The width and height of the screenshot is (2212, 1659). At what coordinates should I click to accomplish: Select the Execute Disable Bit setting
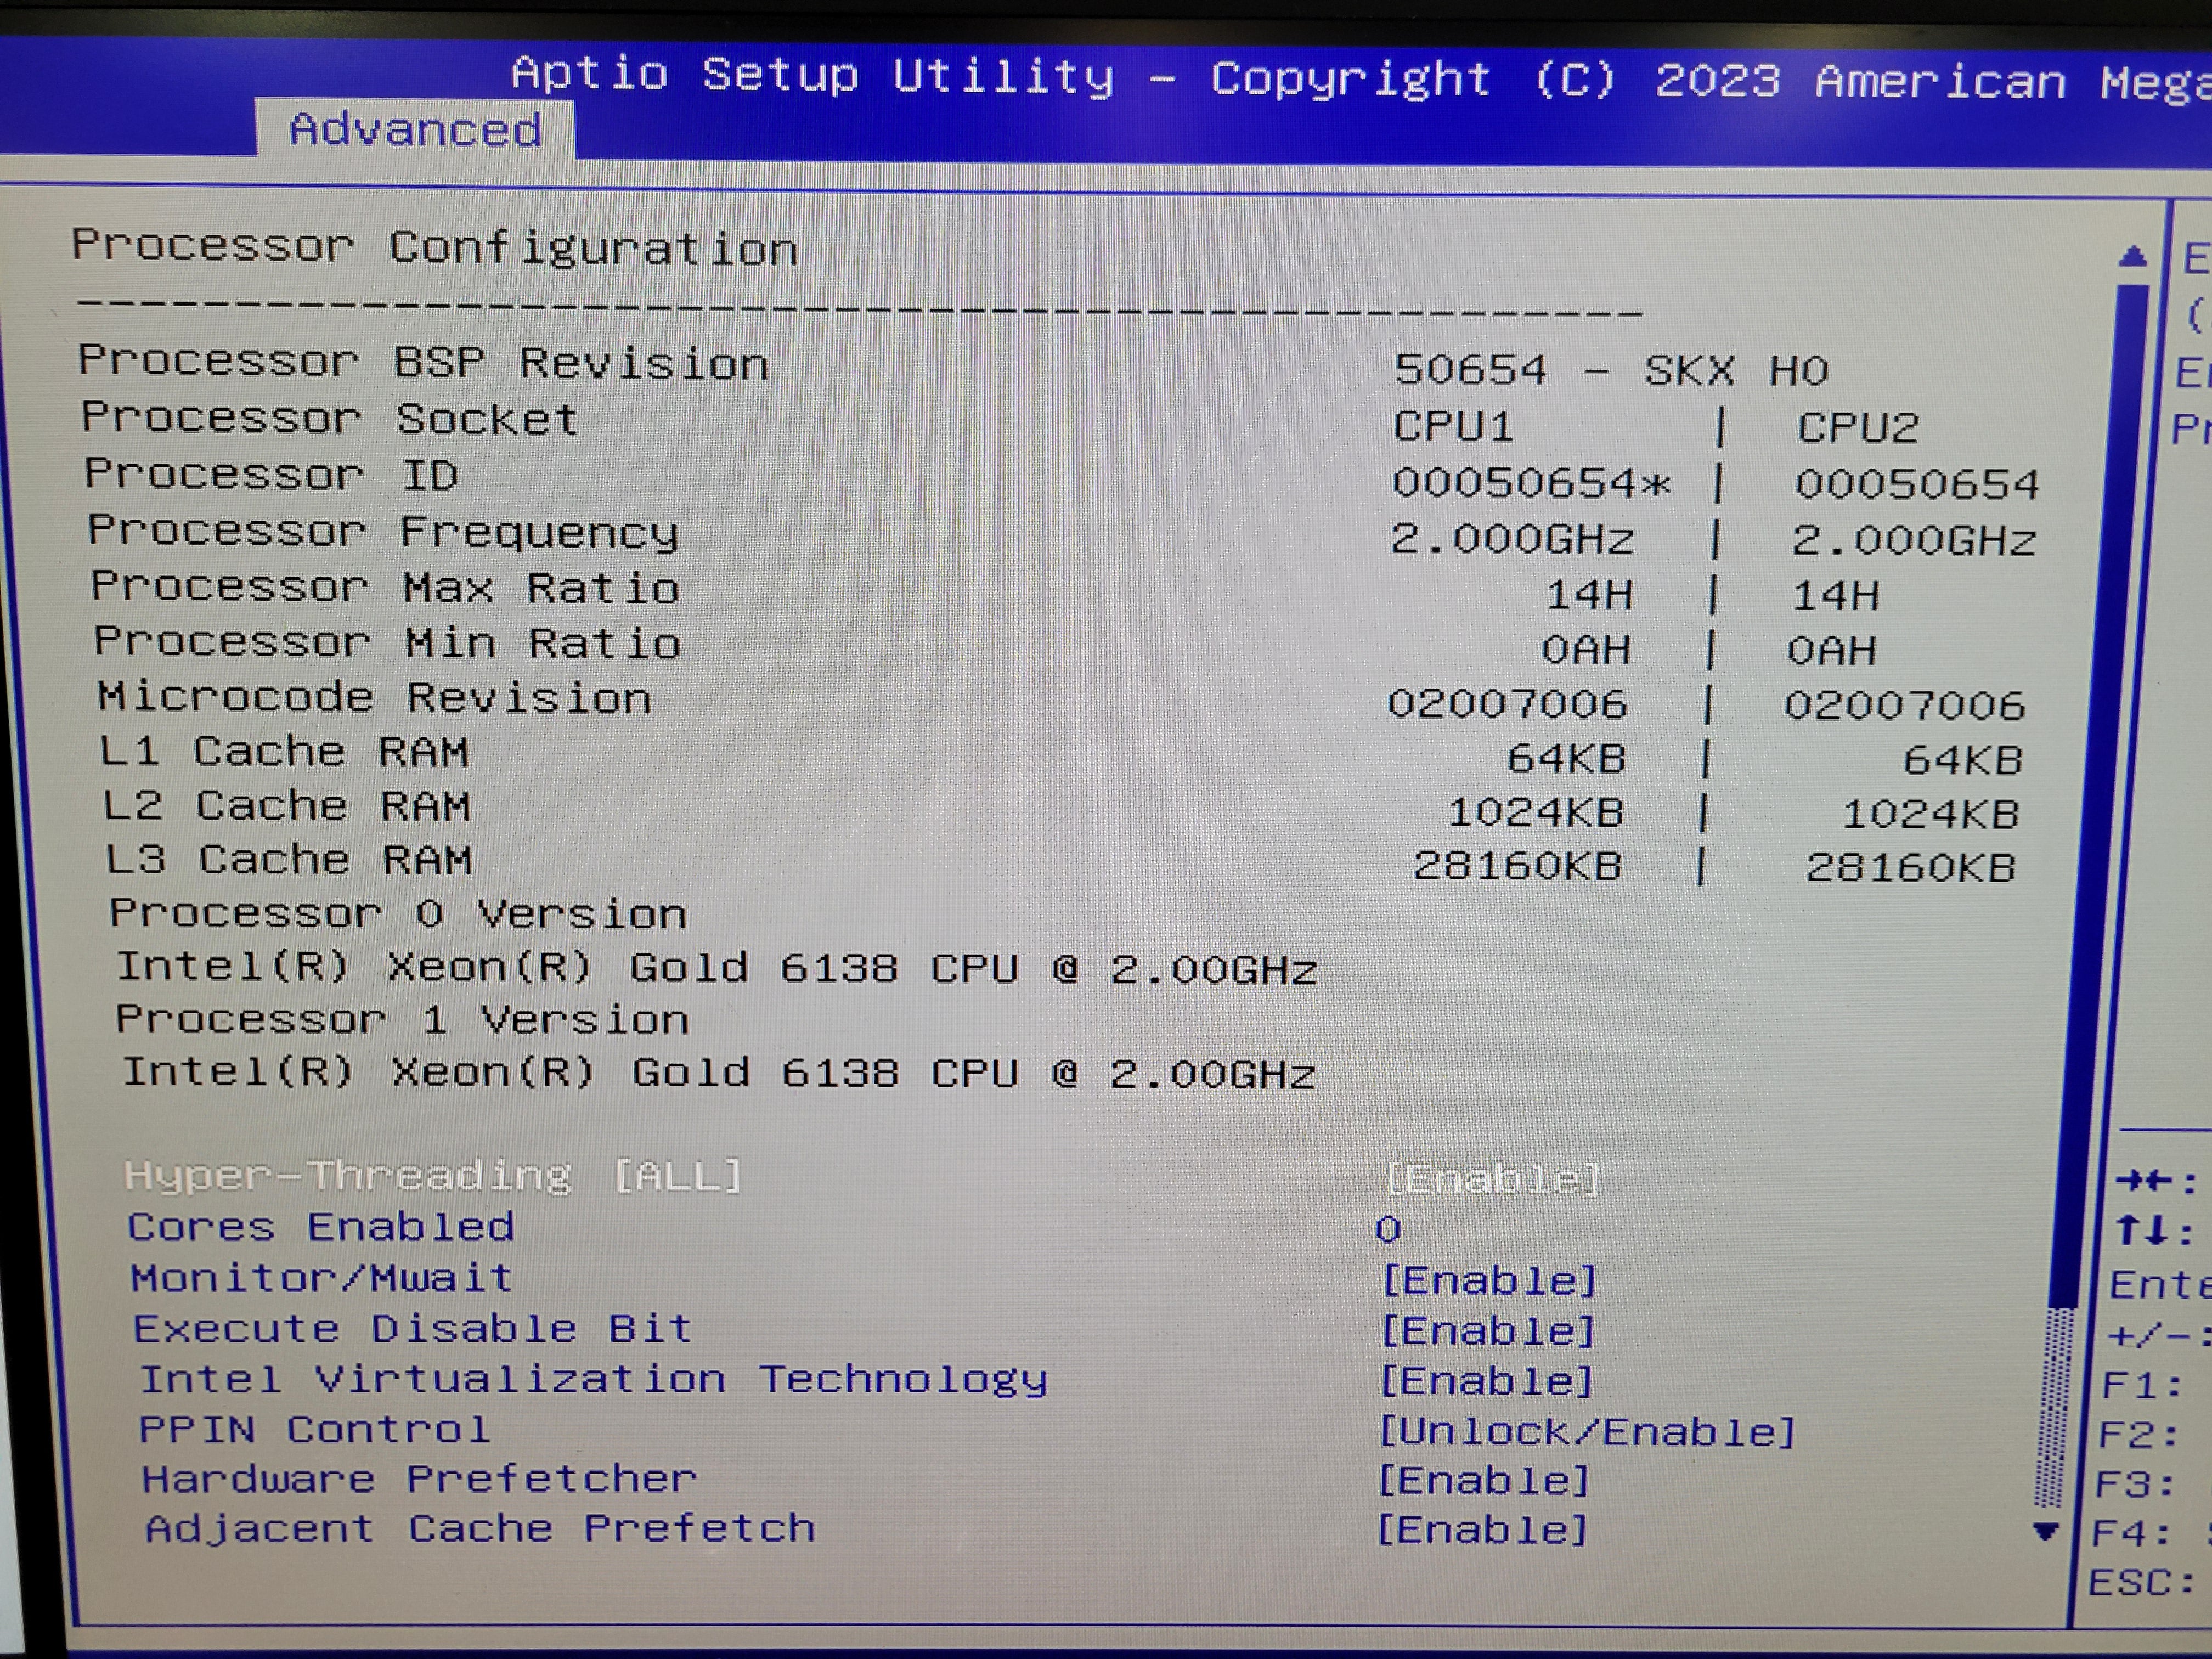click(x=412, y=1329)
